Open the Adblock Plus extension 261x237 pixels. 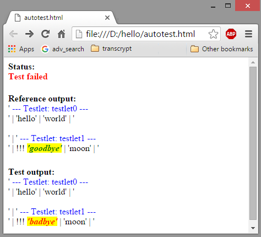point(231,34)
